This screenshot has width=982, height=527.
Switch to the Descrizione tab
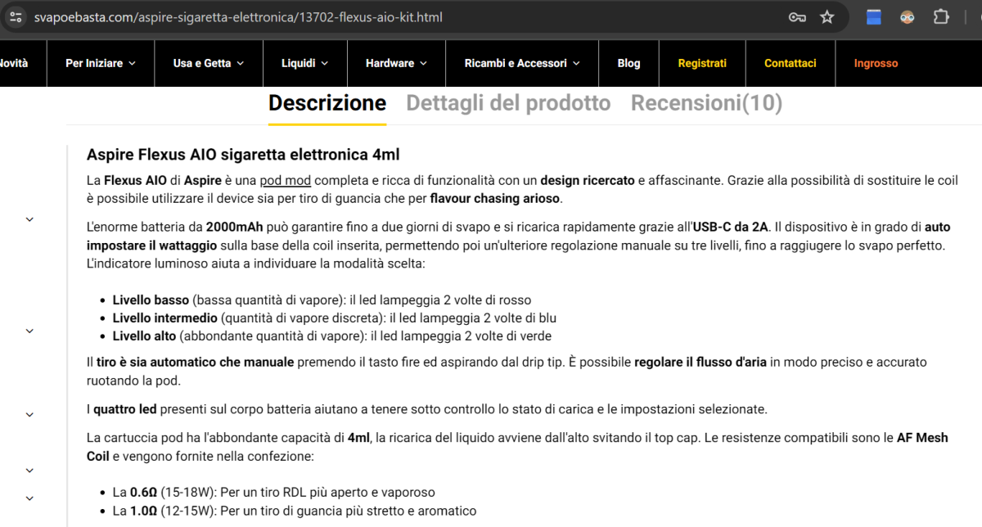327,103
